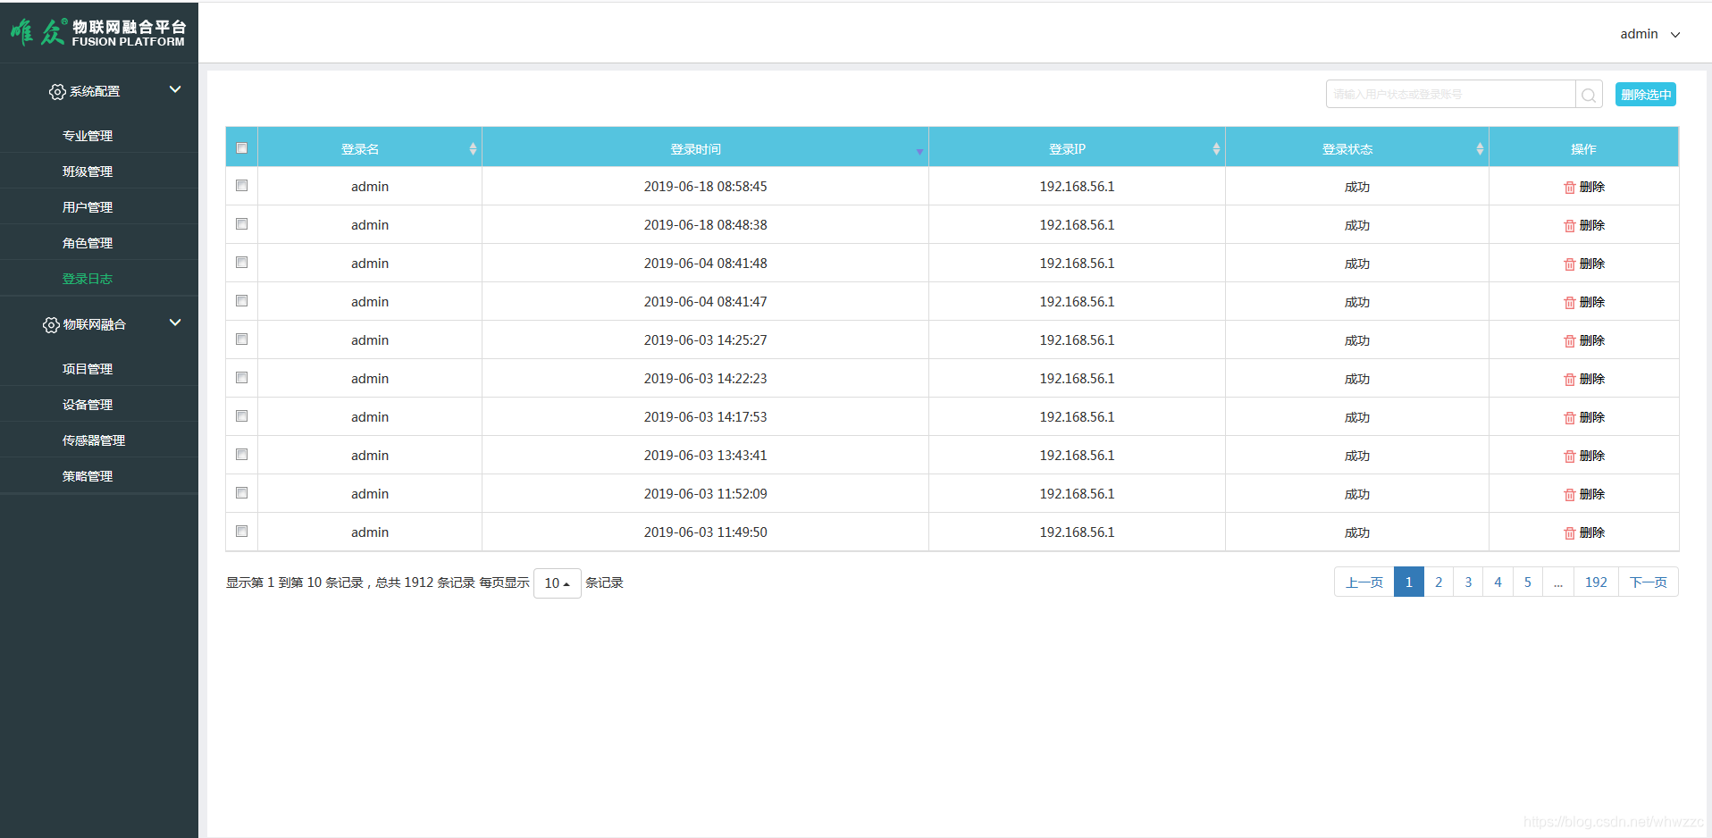Click the platform logo in the sidebar
1712x838 pixels.
click(x=98, y=33)
